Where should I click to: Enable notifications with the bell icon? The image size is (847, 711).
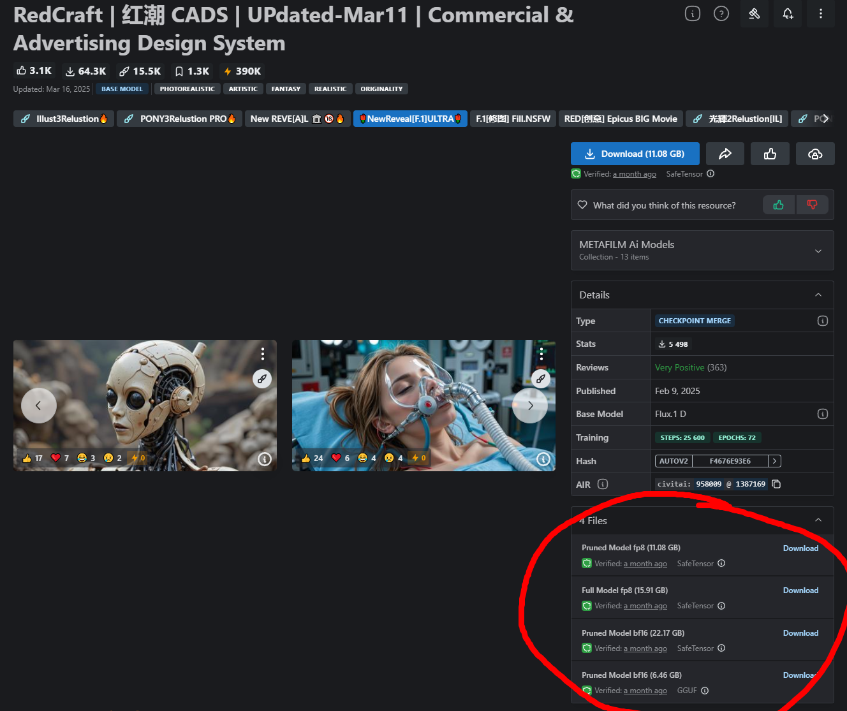(788, 13)
